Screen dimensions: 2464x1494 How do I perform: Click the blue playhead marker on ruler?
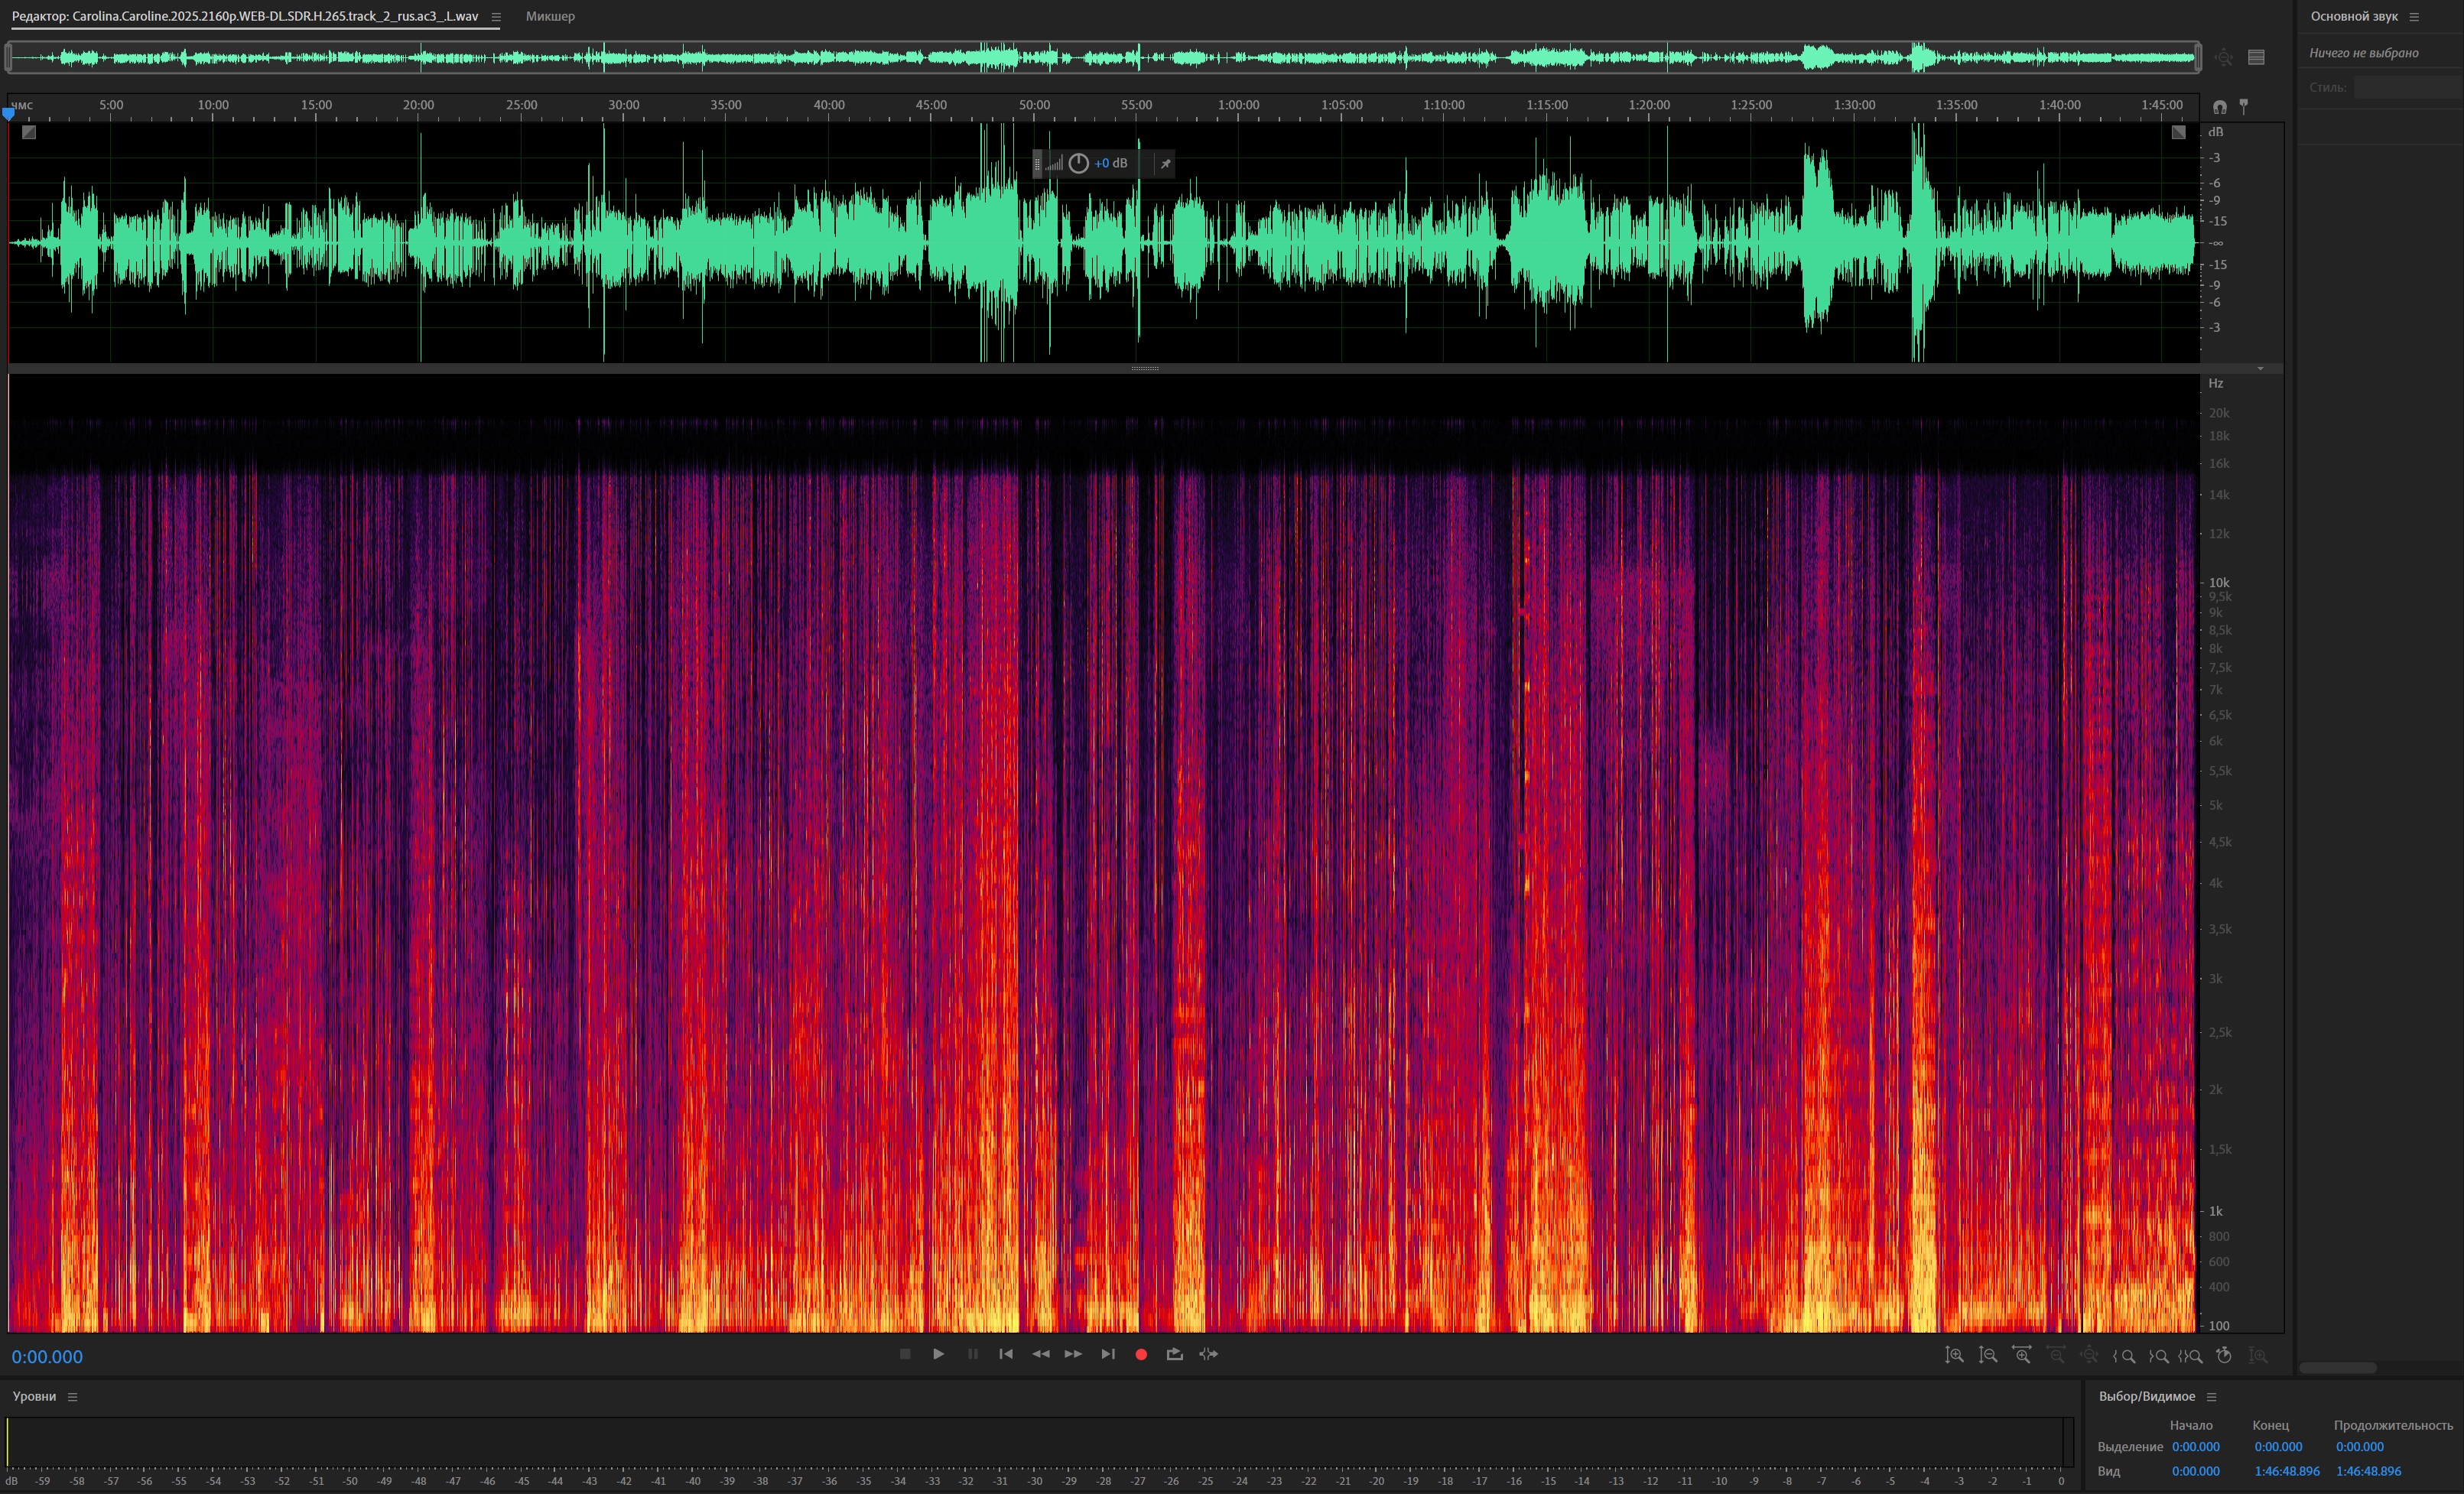click(x=9, y=113)
